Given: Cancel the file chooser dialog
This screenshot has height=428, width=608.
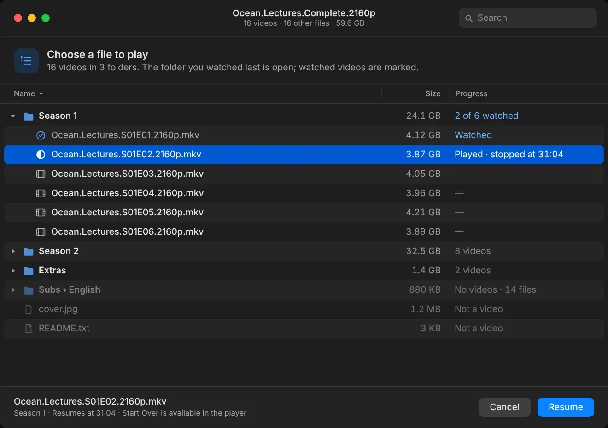Looking at the screenshot, I should click(504, 407).
